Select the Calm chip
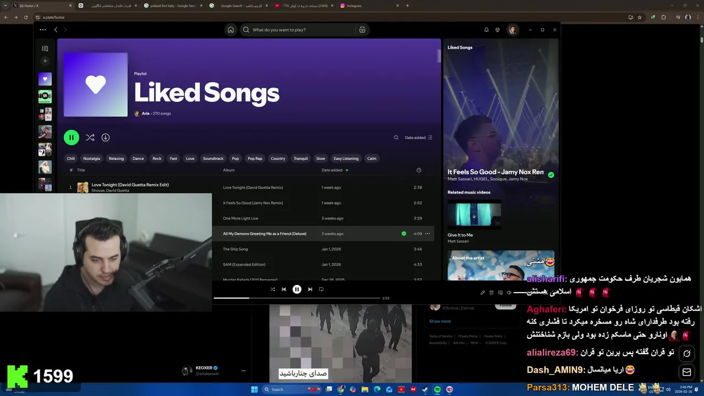704x396 pixels. [x=372, y=158]
